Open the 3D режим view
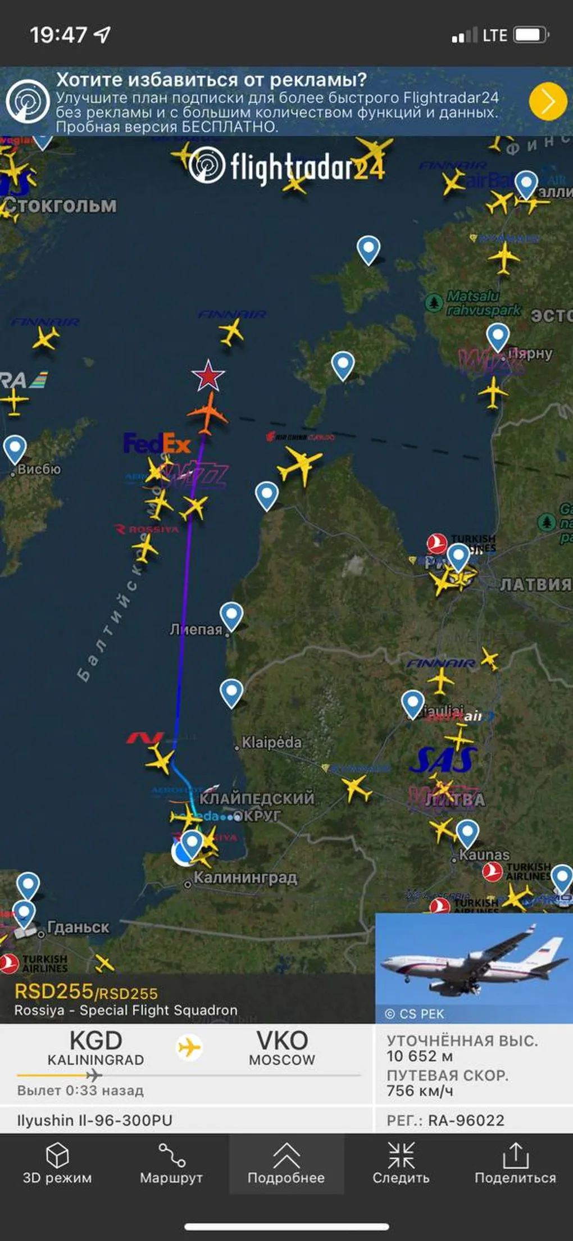Viewport: 573px width, 1241px height. [57, 1162]
